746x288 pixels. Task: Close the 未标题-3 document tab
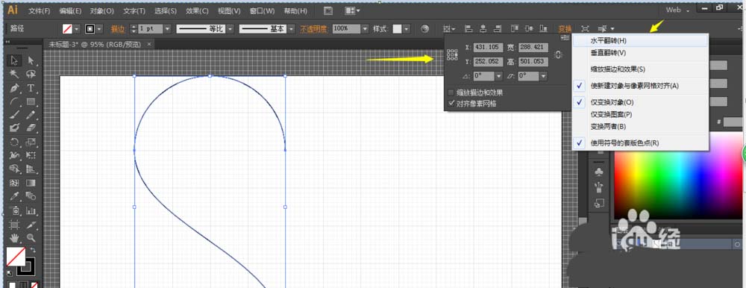(149, 44)
